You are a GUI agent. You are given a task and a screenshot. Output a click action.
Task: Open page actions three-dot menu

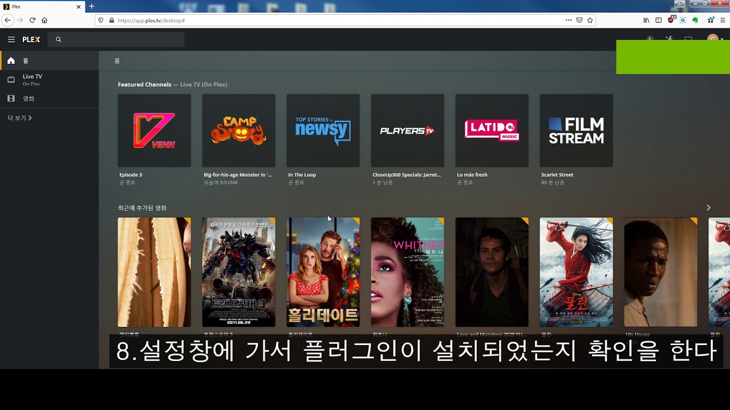point(569,20)
